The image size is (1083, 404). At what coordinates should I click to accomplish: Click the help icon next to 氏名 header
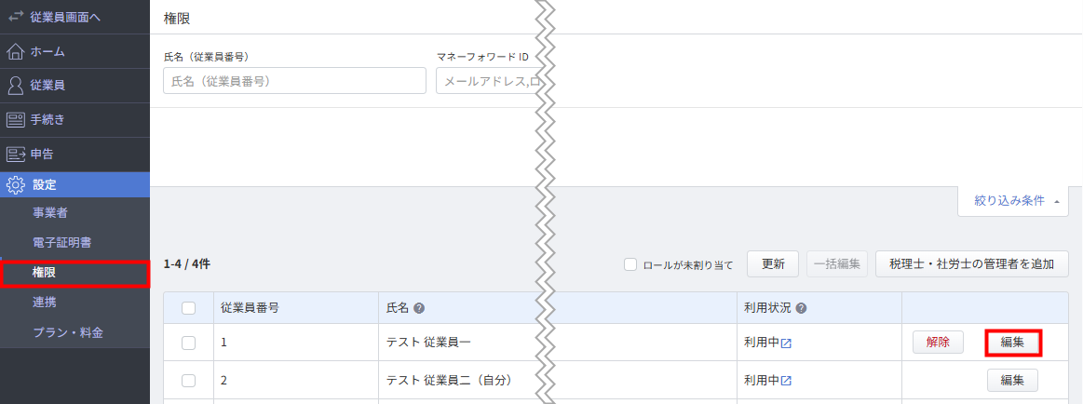418,309
